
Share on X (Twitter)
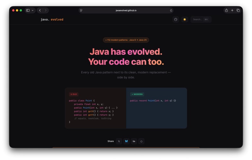click(x=119, y=141)
